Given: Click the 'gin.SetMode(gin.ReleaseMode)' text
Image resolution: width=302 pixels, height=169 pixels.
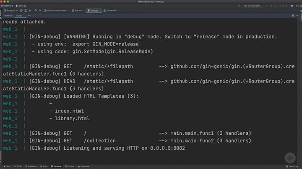Looking at the screenshot, I should pyautogui.click(x=112, y=52).
